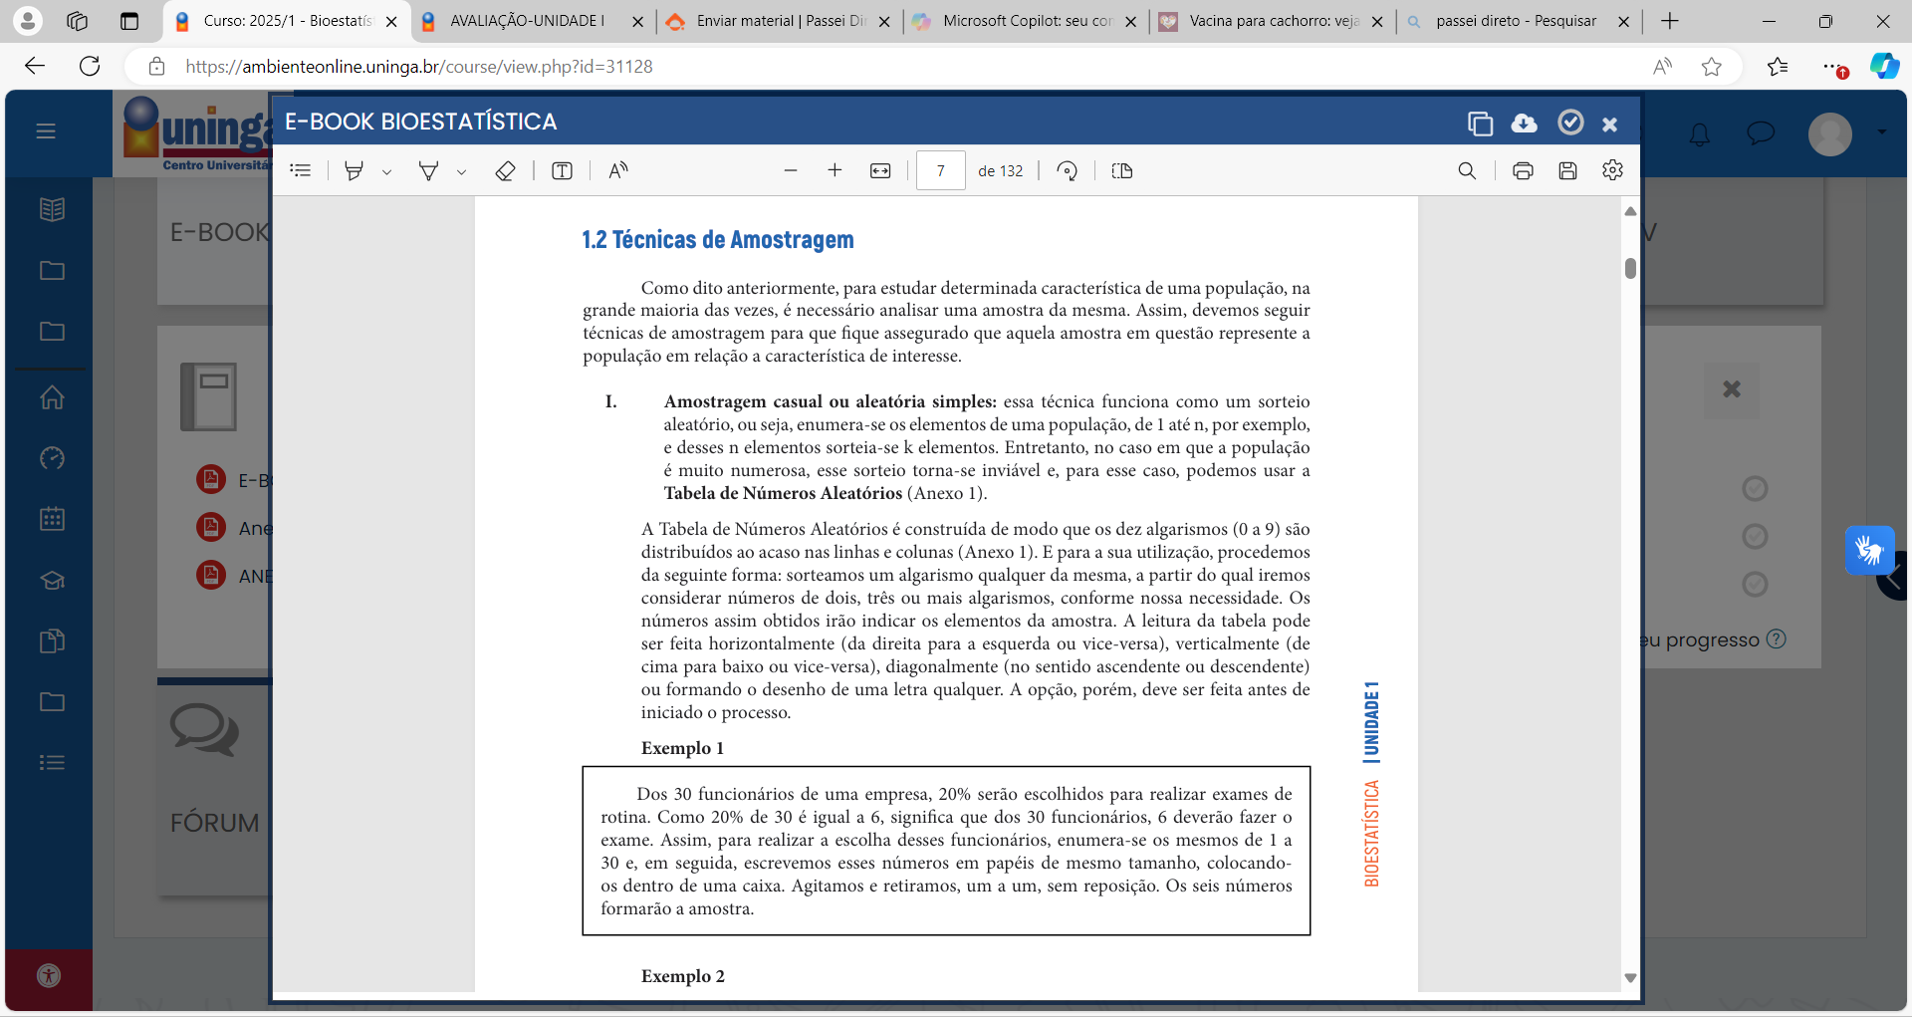The image size is (1912, 1017).
Task: Open the PDF table of contents icon
Action: coord(301,171)
